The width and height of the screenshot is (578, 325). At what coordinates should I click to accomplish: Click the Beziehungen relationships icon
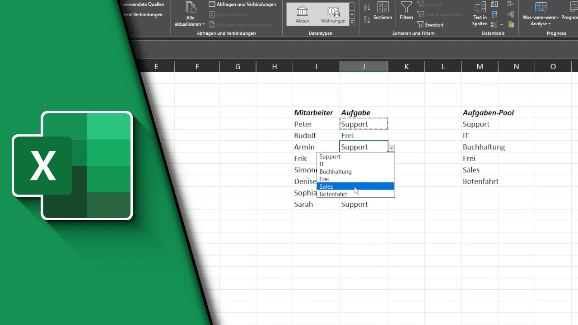[x=511, y=14]
